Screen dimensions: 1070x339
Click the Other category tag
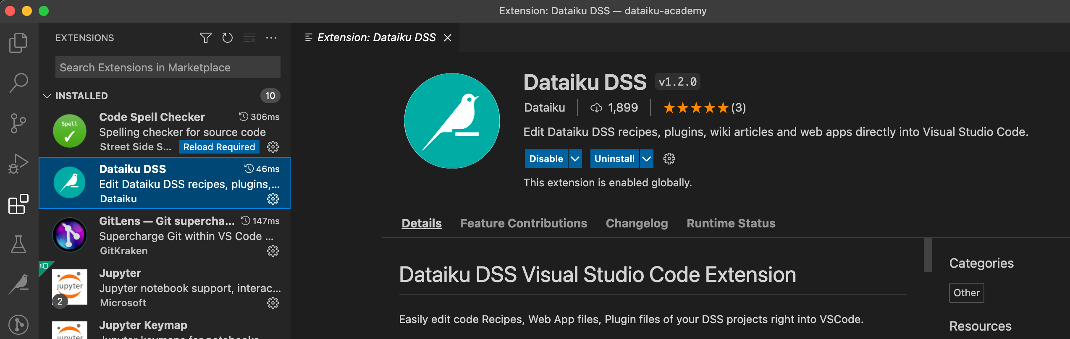click(966, 293)
